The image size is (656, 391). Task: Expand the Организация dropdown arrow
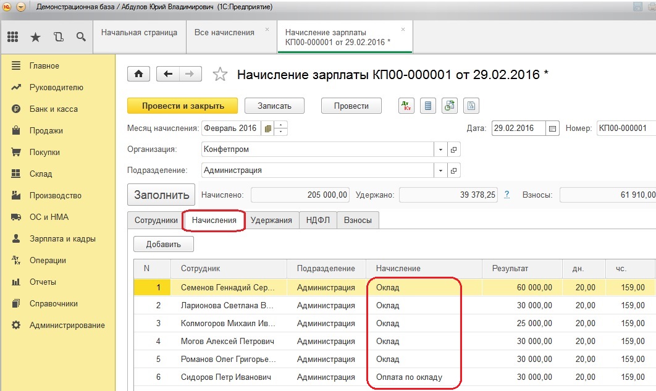click(x=440, y=149)
